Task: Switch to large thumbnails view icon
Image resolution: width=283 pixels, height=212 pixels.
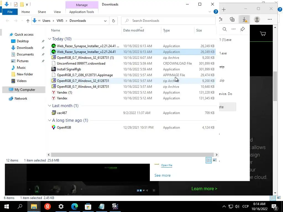Action: (214, 160)
